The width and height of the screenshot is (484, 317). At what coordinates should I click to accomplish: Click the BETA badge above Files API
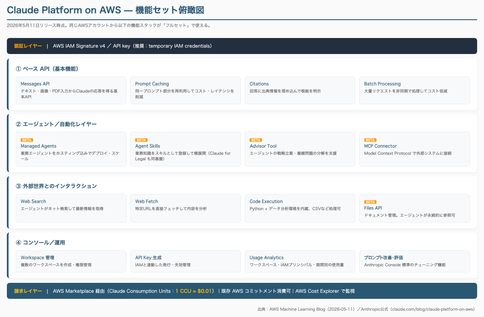(370, 202)
